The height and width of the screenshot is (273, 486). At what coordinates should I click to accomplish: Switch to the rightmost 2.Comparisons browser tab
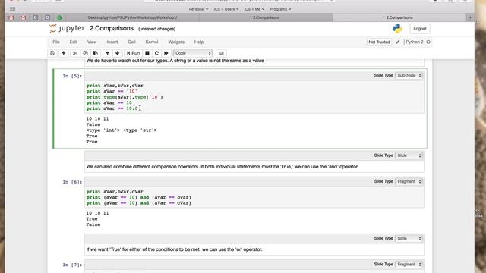coord(399,17)
